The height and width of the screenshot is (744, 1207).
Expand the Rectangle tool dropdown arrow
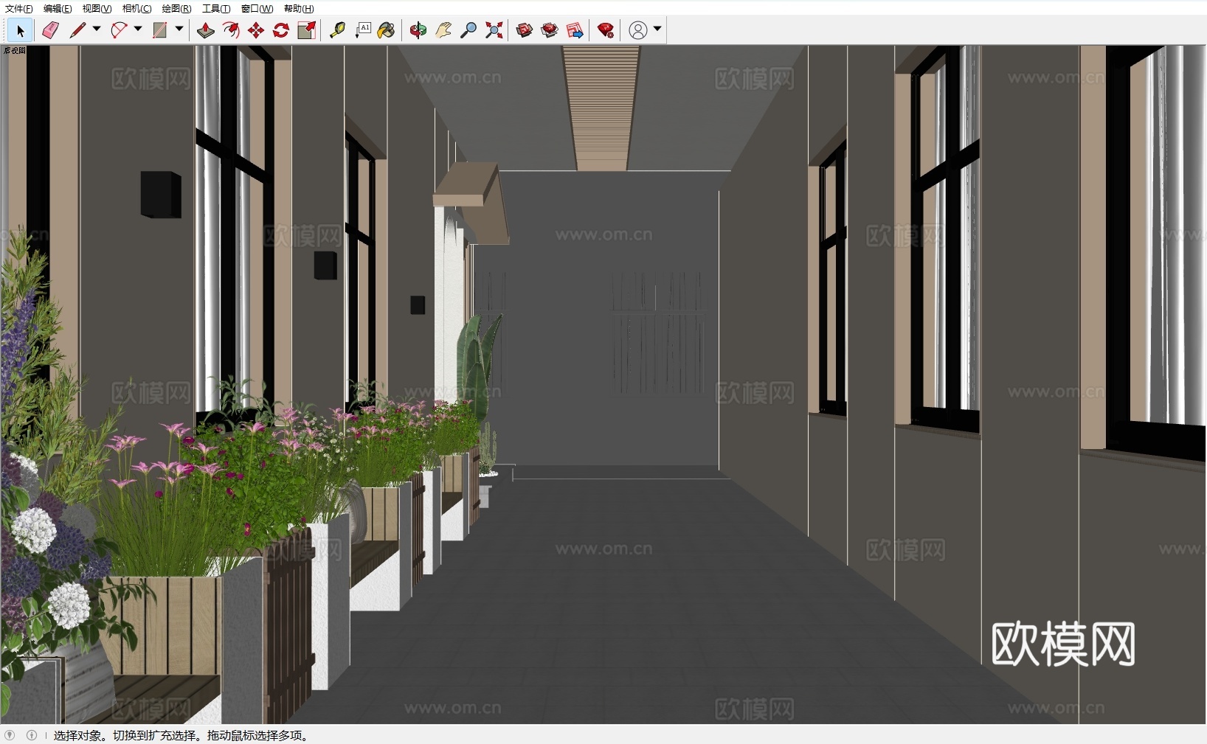click(x=179, y=29)
